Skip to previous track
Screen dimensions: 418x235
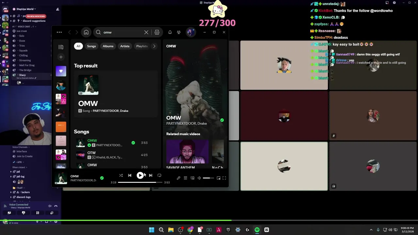pos(130,175)
